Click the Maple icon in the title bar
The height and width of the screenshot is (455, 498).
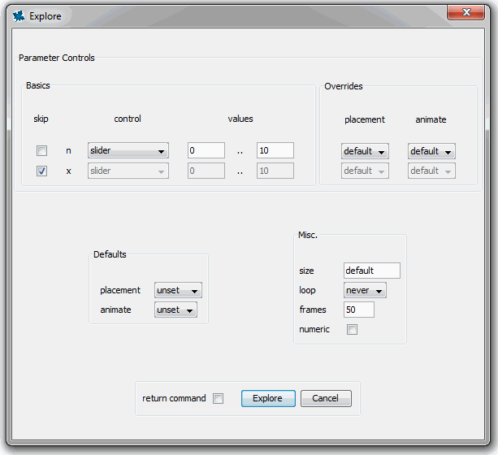click(x=19, y=15)
